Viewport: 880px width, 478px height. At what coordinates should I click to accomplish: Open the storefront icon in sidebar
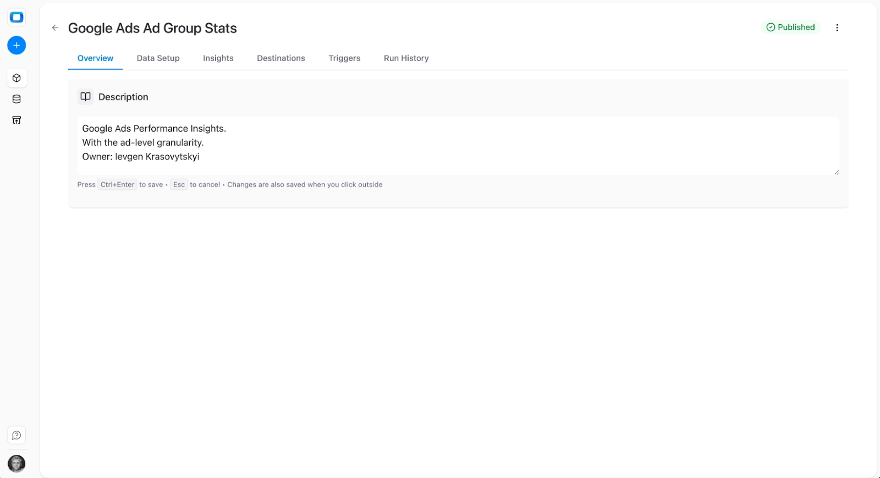[16, 120]
